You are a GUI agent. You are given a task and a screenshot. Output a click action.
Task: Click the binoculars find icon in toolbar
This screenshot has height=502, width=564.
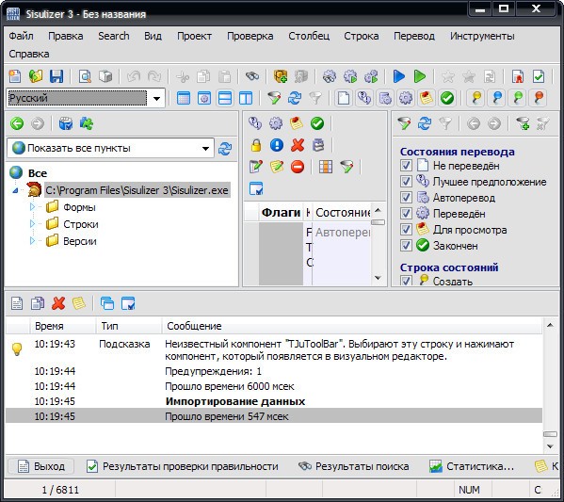pos(252,76)
